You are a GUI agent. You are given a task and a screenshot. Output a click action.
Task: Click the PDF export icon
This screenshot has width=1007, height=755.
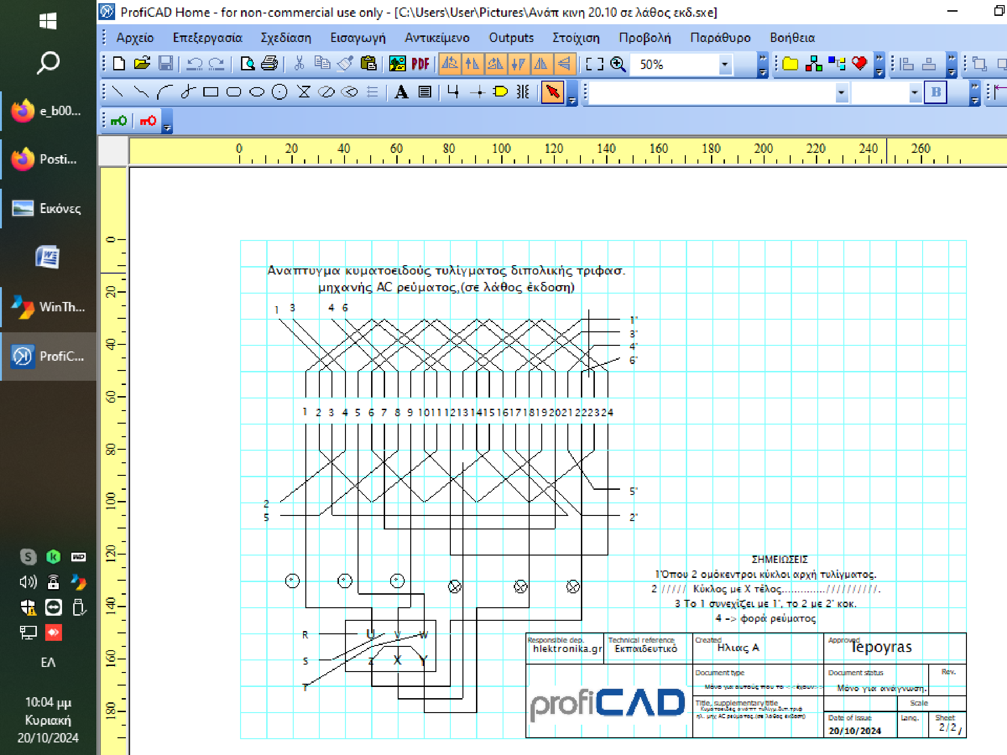pos(420,64)
